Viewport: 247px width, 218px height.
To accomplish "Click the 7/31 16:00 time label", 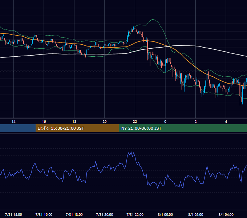I will [x=44, y=214].
